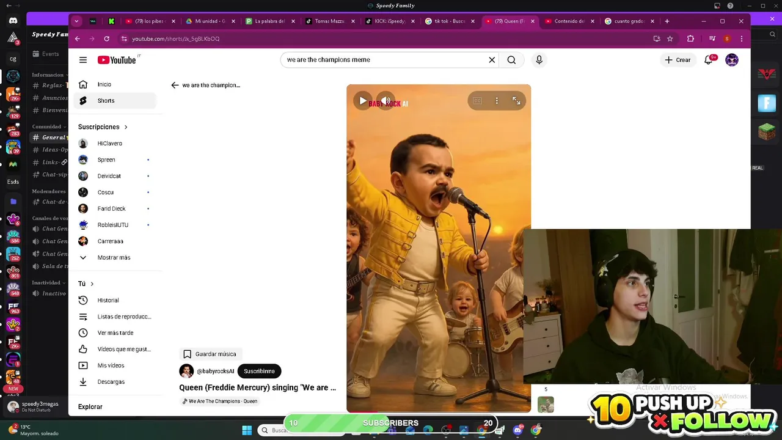Switch to the 'La palabra del' tab
This screenshot has width=782, height=440.
pyautogui.click(x=270, y=21)
